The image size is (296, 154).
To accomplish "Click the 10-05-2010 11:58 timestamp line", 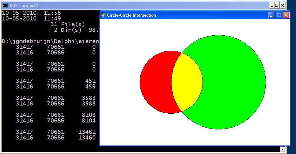I will (32, 13).
